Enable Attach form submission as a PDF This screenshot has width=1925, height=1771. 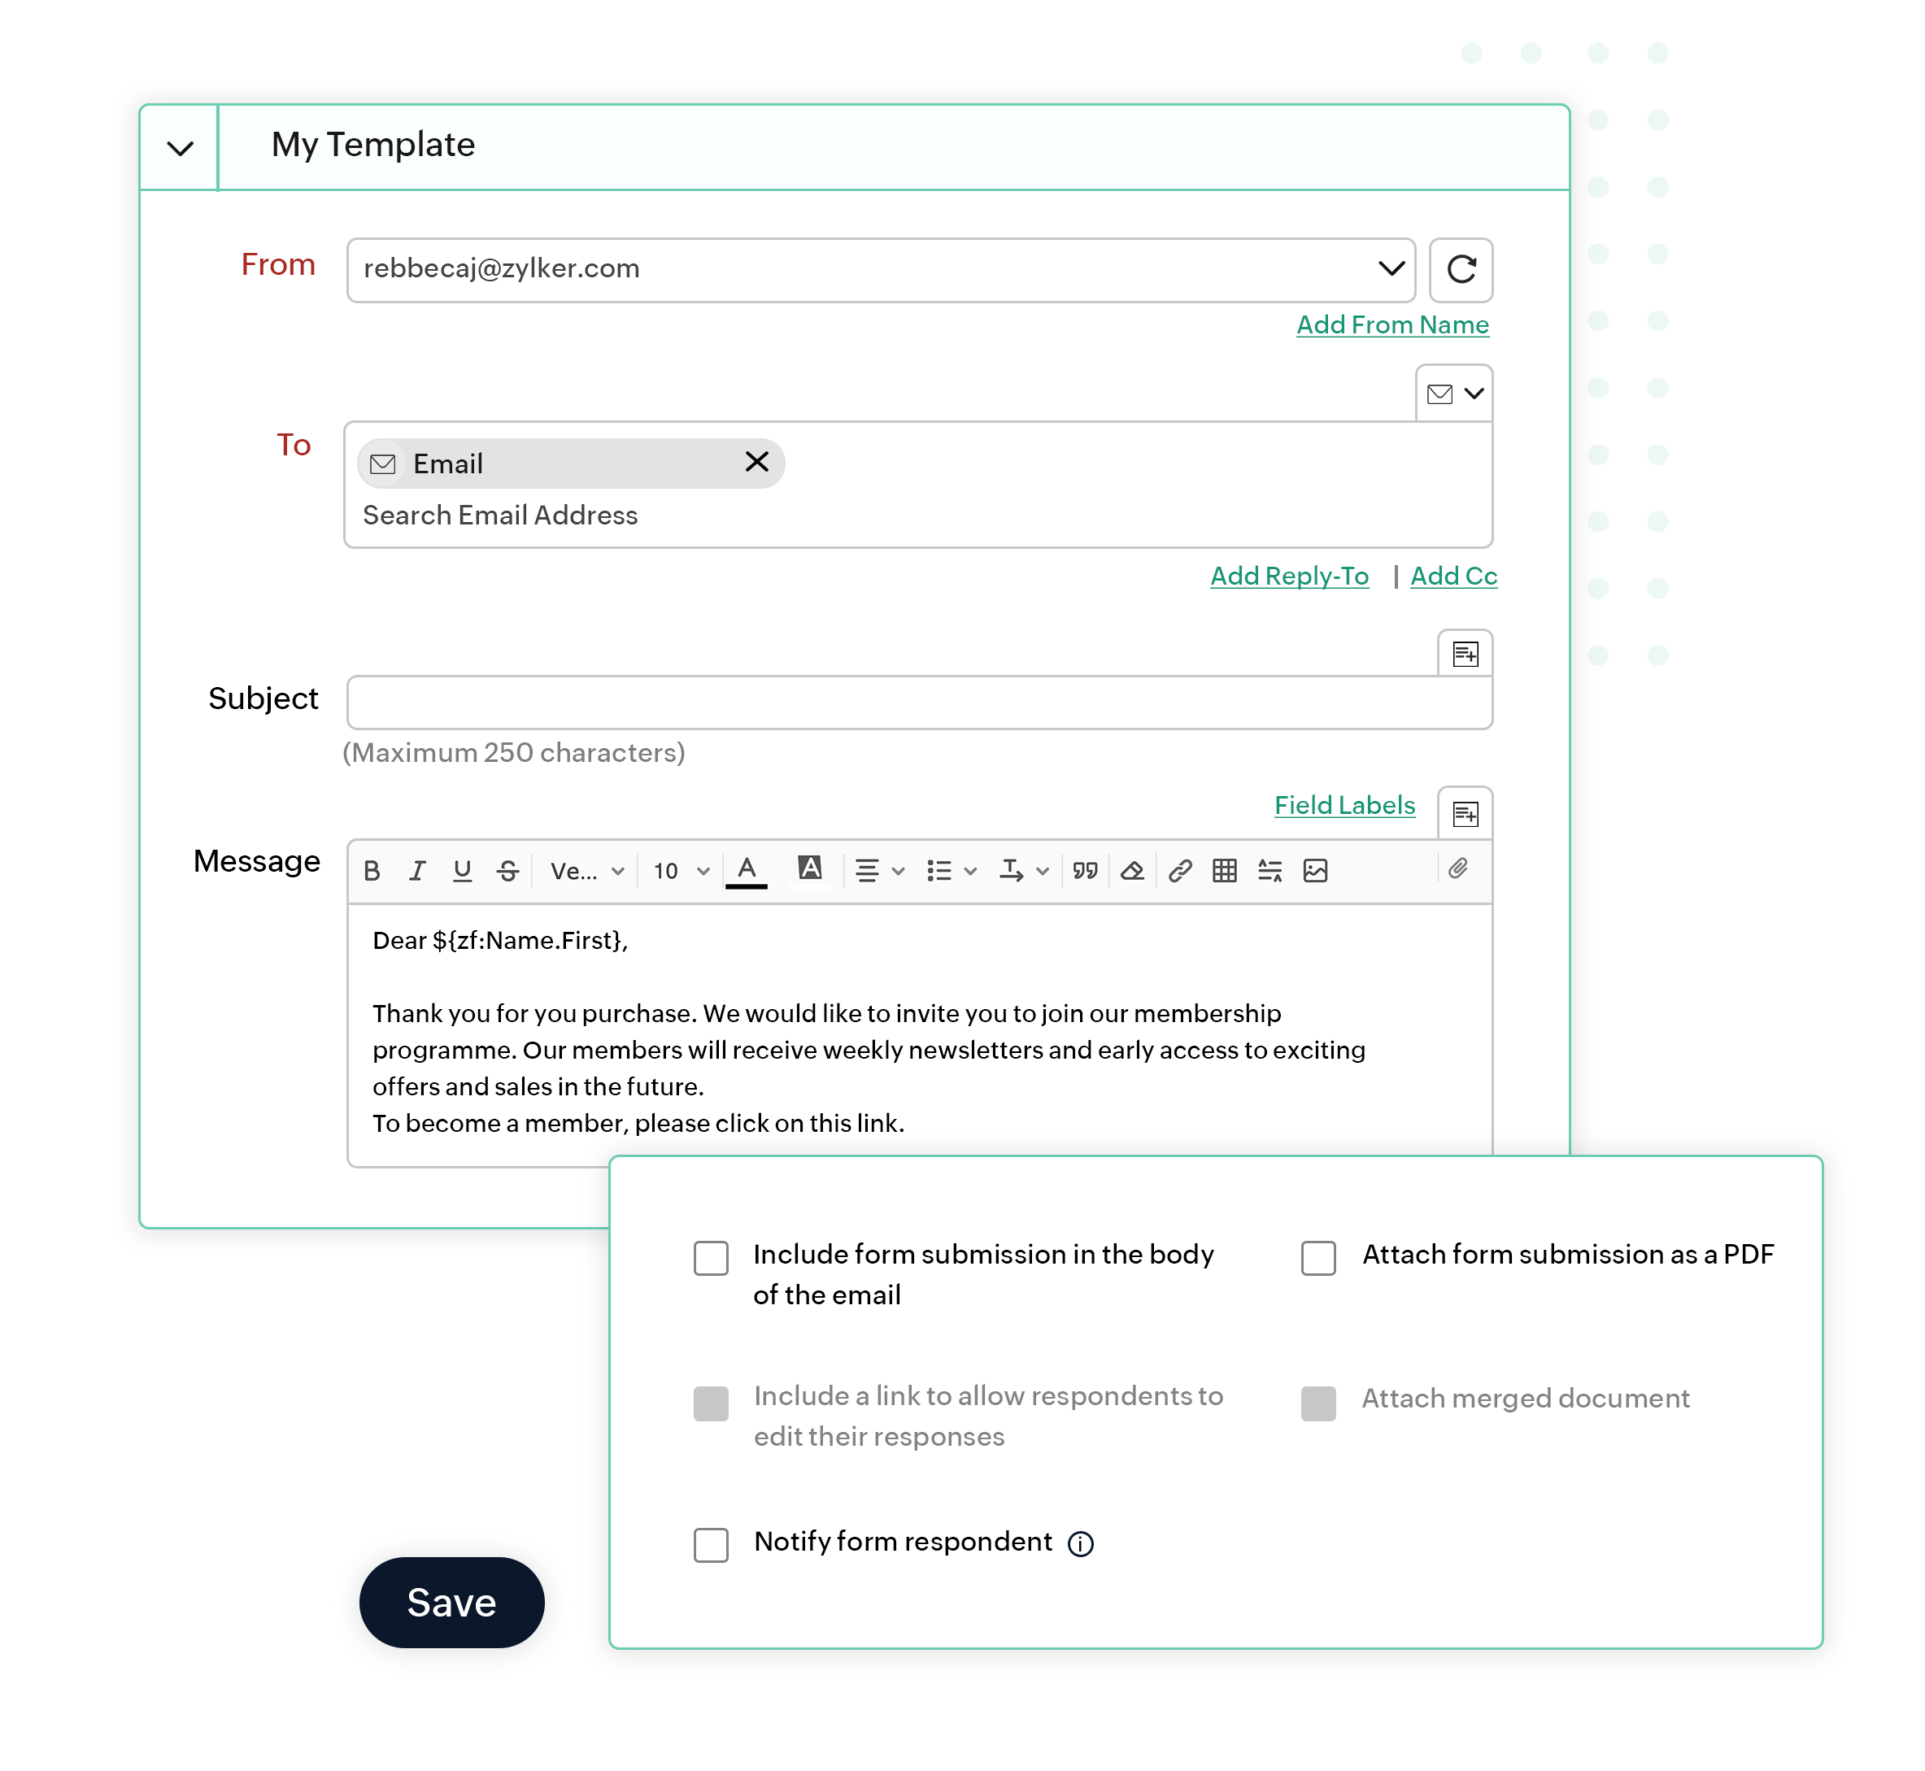(1318, 1255)
